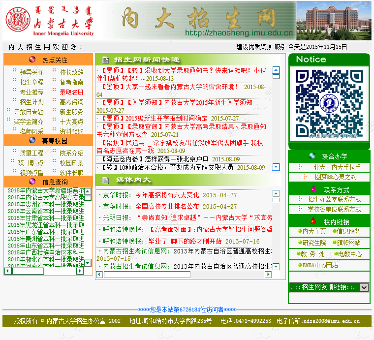Viewport: 374px width, 340px height.
Task: Open the 视频点播 link
Action: click(31, 173)
